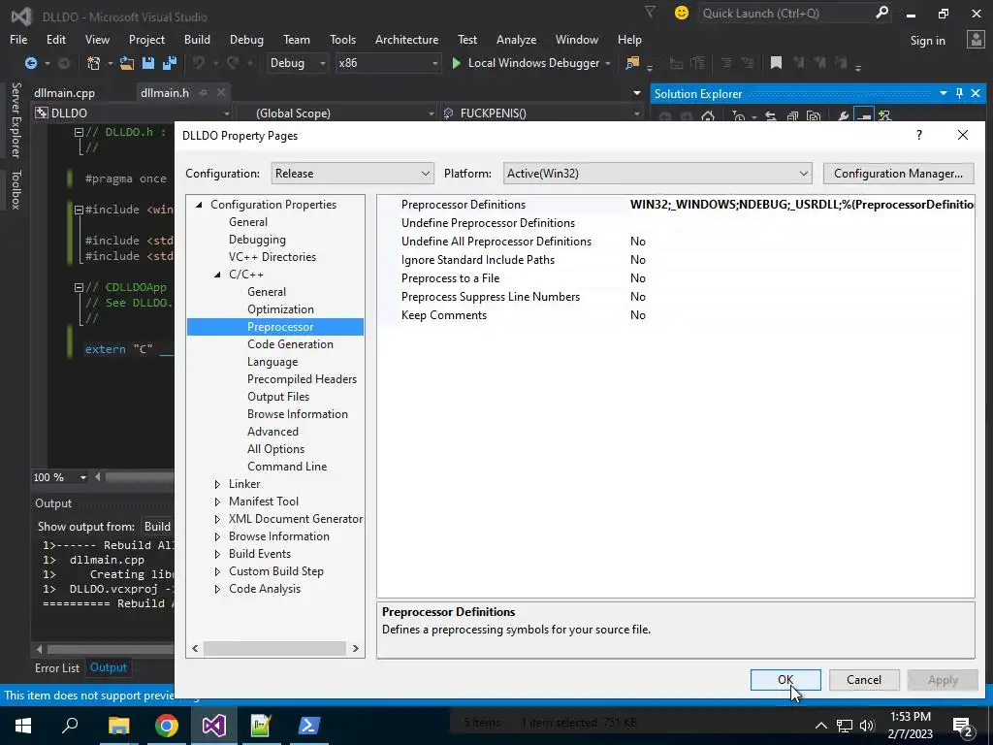The width and height of the screenshot is (993, 745).
Task: Click the property tree horizontal scrollbar
Action: pos(274,648)
